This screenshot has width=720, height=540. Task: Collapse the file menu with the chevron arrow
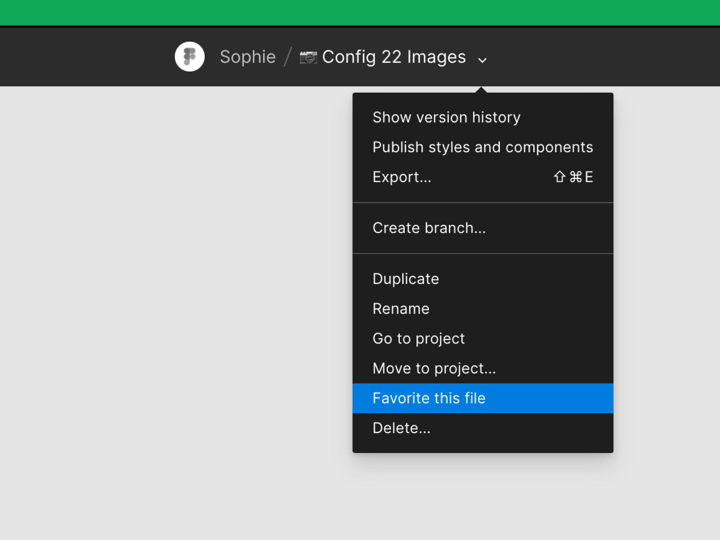coord(482,60)
